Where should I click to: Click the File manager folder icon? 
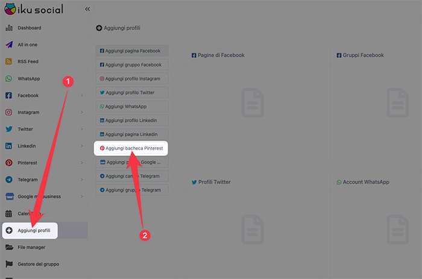[9, 247]
